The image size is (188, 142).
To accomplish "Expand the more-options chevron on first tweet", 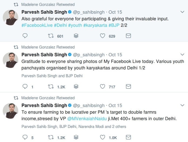I will pos(182,12).
